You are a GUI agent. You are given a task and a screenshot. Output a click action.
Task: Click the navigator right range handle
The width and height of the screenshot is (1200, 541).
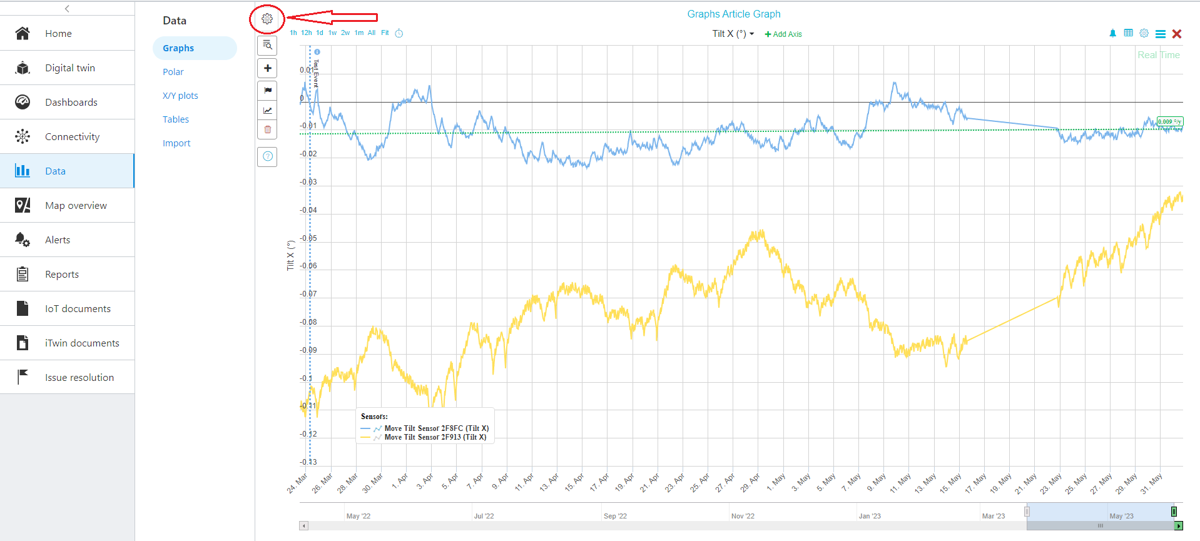[1174, 512]
